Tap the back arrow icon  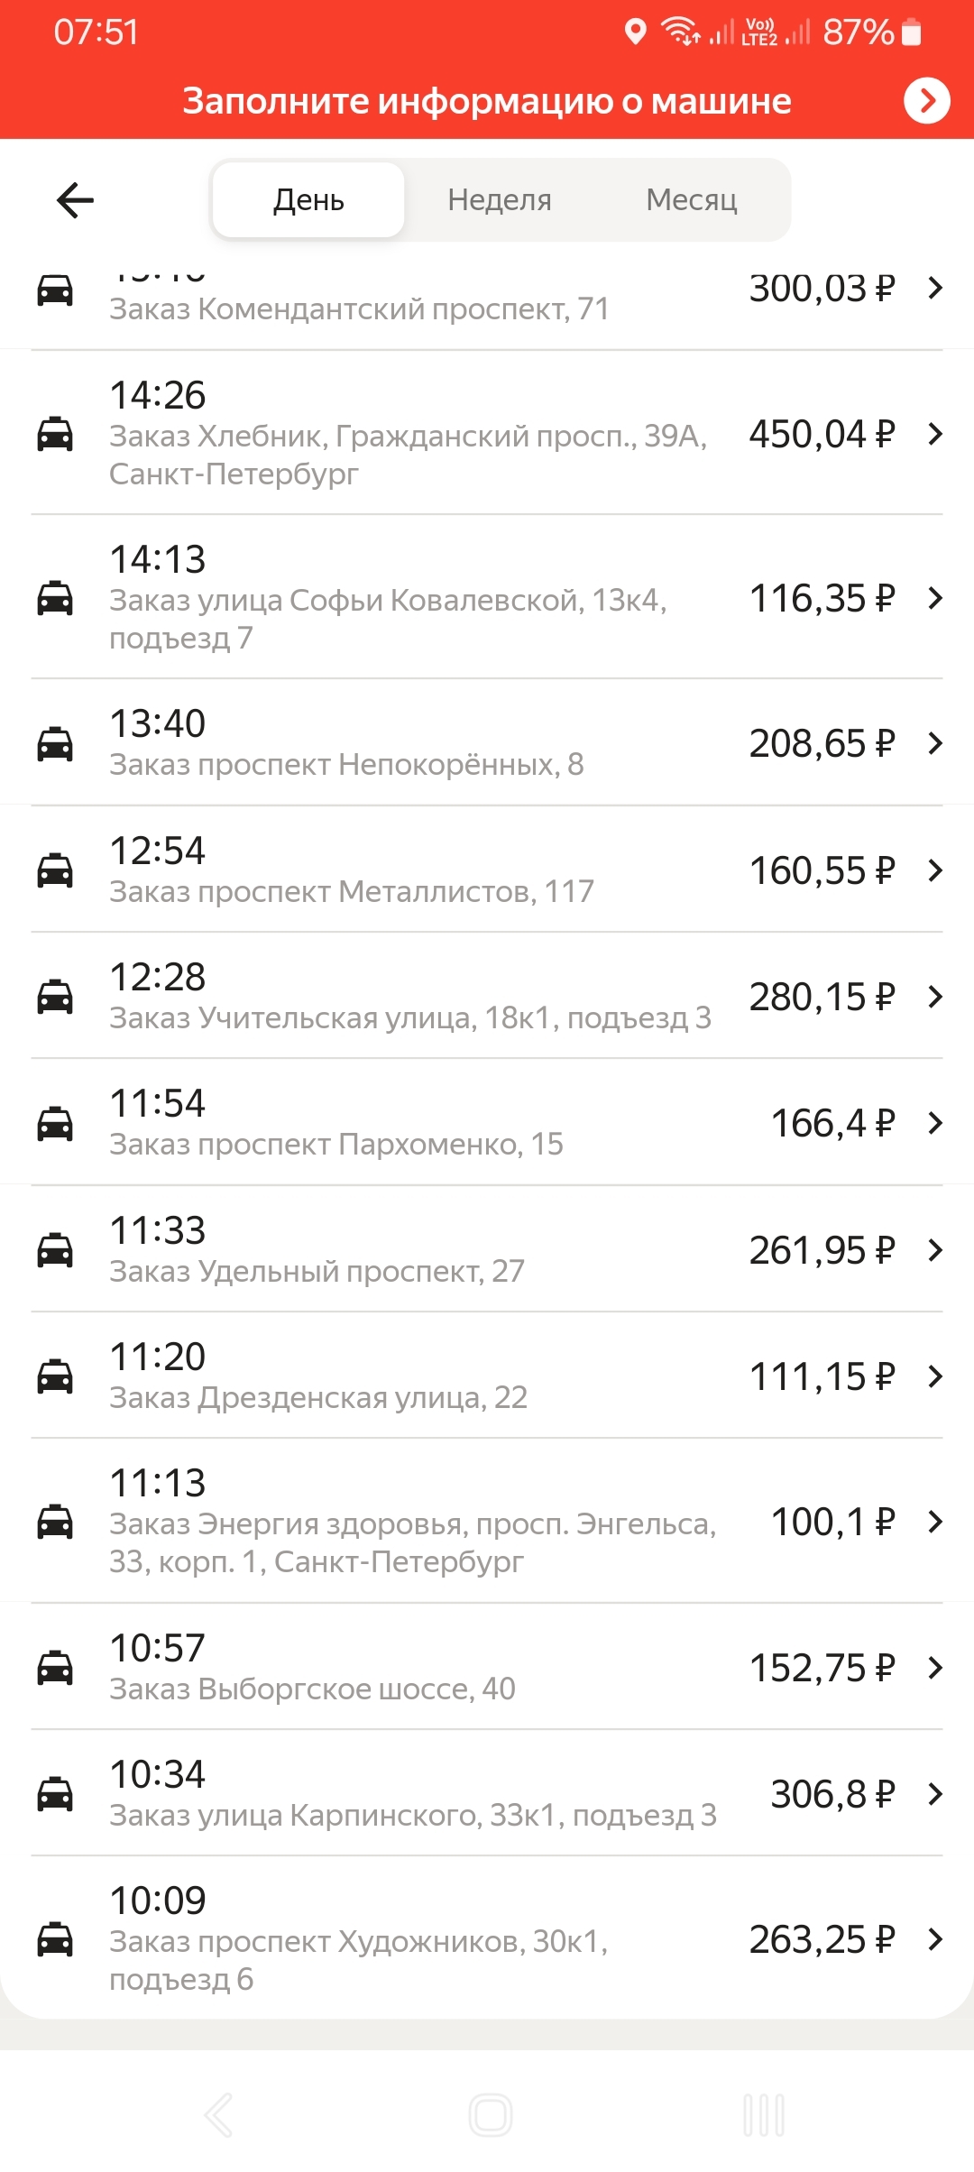pyautogui.click(x=75, y=199)
